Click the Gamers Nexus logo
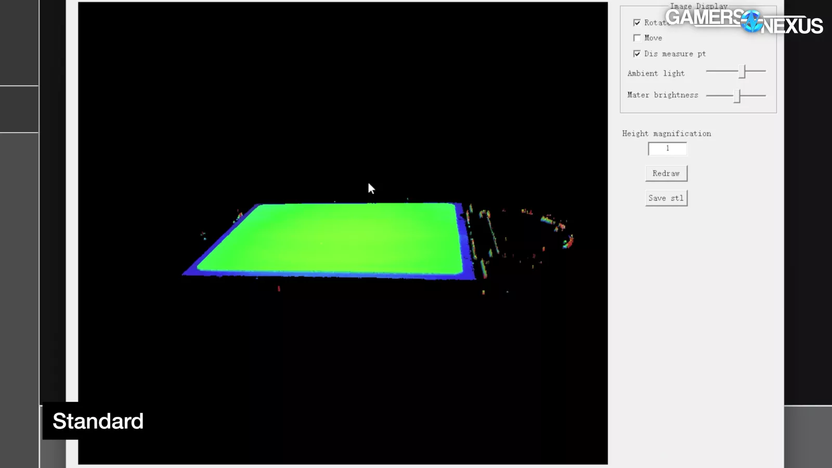832x468 pixels. tap(744, 21)
